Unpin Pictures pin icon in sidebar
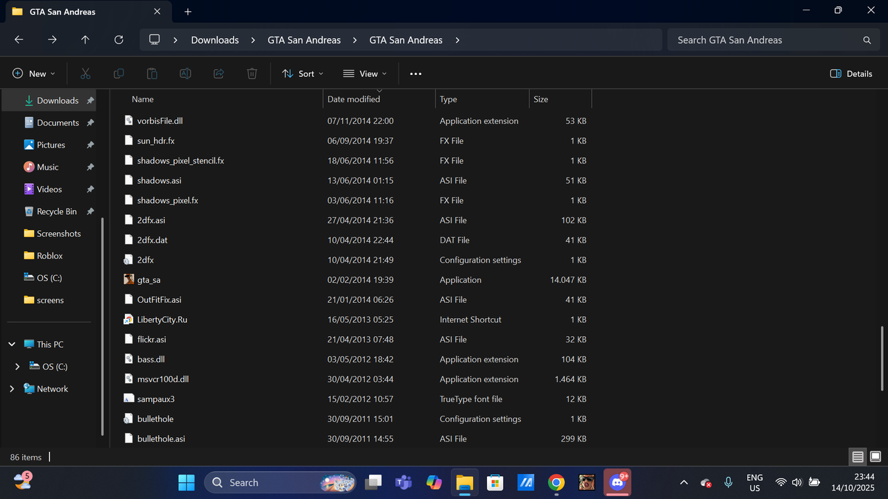This screenshot has height=499, width=888. coord(90,145)
